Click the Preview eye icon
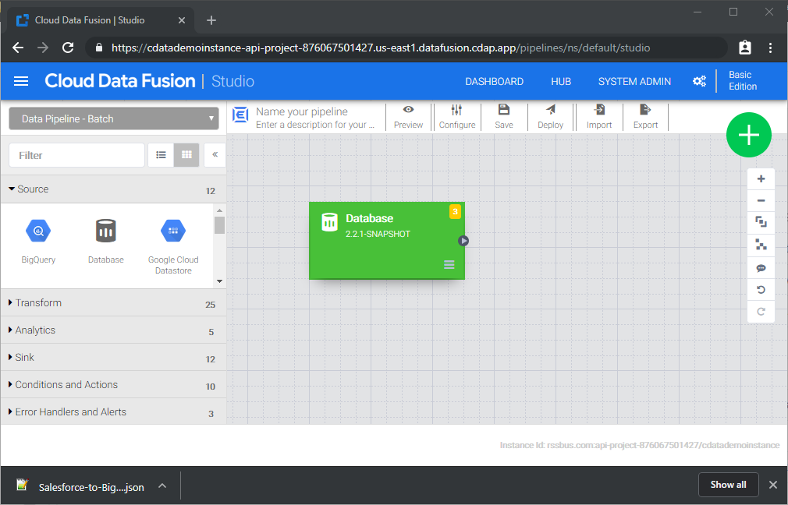This screenshot has height=505, width=788. coord(408,110)
